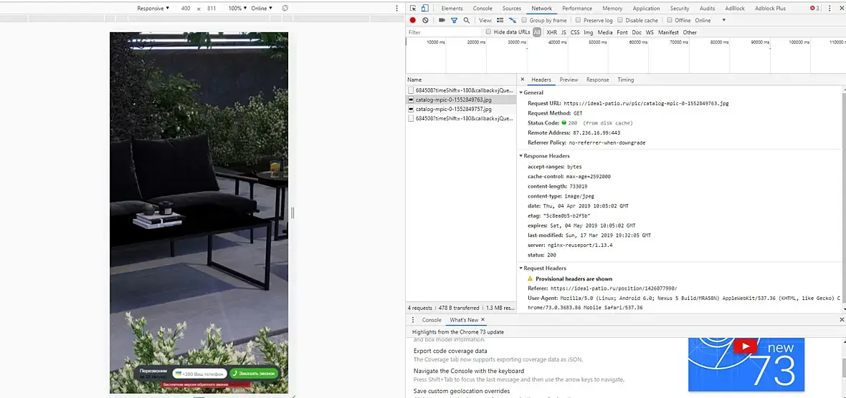Select the inspect element picker icon
The height and width of the screenshot is (398, 846).
(413, 8)
